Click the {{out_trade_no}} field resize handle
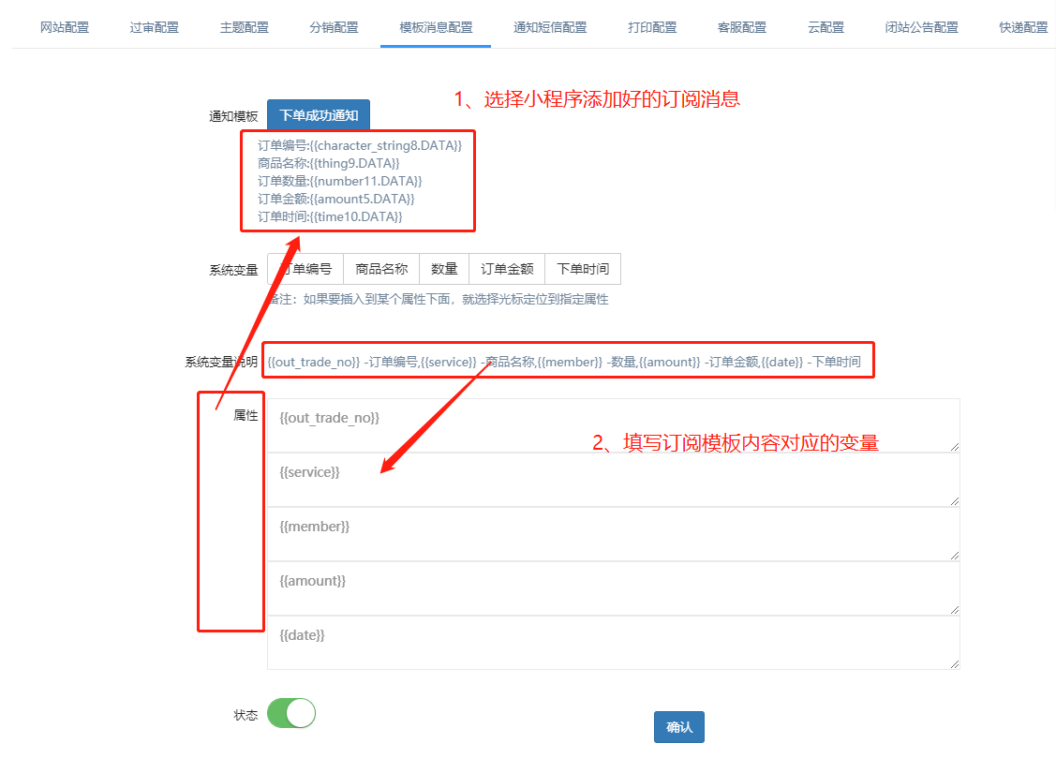Viewport: 1056px width, 758px height. pos(955,447)
